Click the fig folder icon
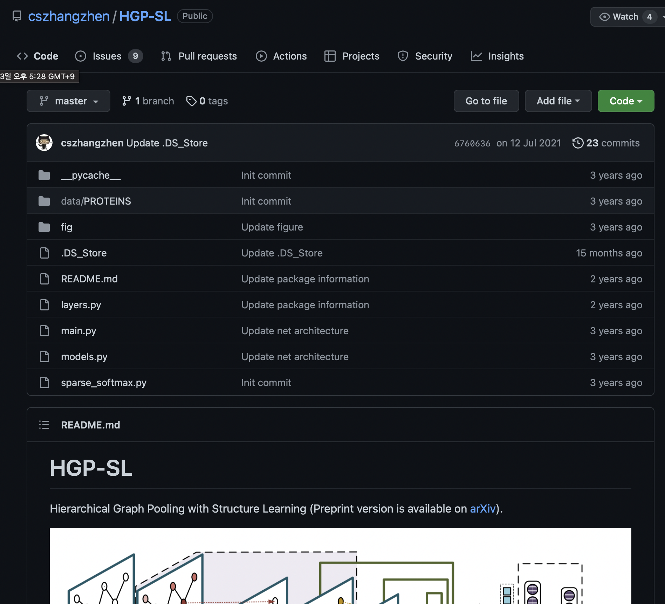Image resolution: width=665 pixels, height=604 pixels. click(x=44, y=227)
